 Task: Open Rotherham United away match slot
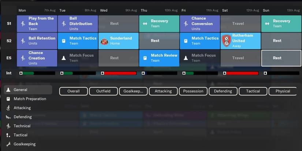point(241,41)
